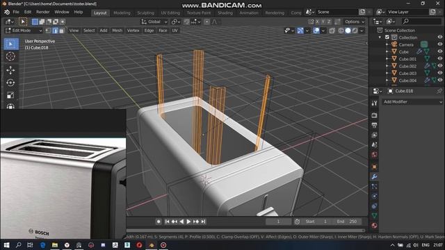Select the Scale tool
The image size is (445, 250).
pyautogui.click(x=11, y=95)
